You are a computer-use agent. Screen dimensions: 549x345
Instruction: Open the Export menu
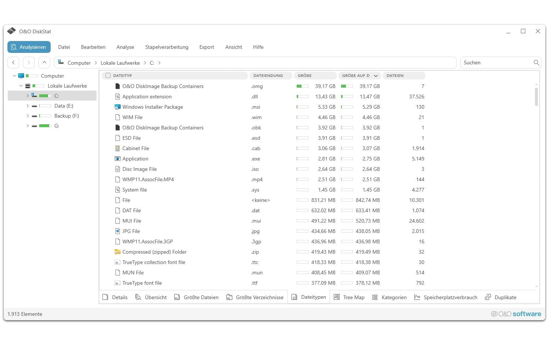click(x=207, y=47)
